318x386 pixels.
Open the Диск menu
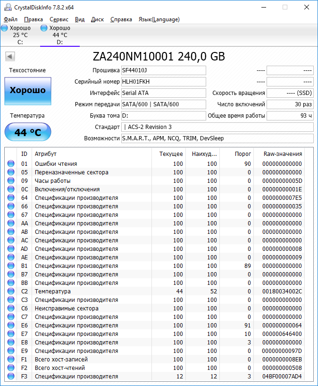point(97,19)
